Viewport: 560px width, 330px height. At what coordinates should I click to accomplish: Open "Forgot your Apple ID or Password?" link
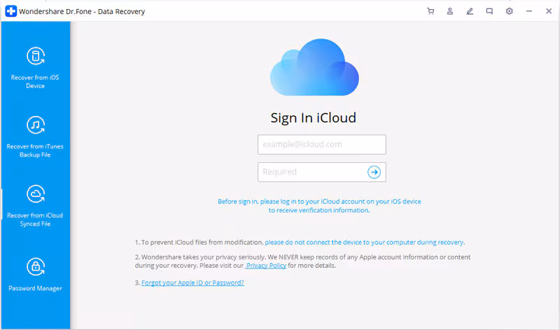pos(192,282)
